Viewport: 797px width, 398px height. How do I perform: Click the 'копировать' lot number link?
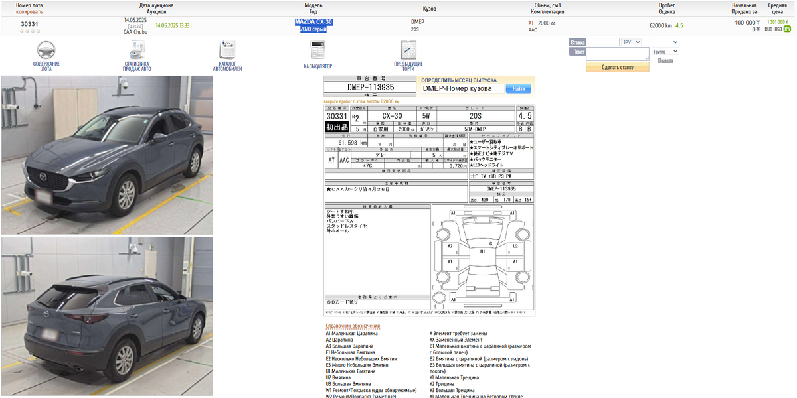tap(29, 12)
